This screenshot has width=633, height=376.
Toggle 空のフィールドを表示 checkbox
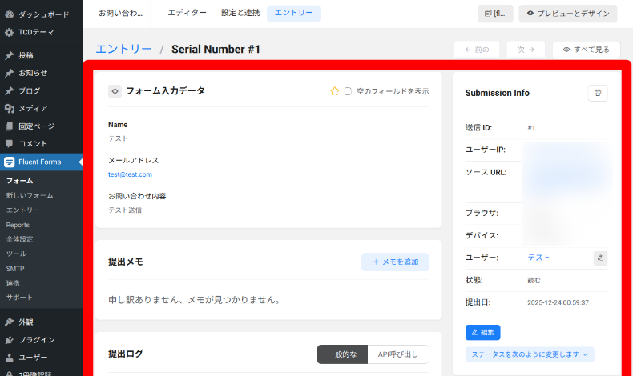click(x=348, y=91)
